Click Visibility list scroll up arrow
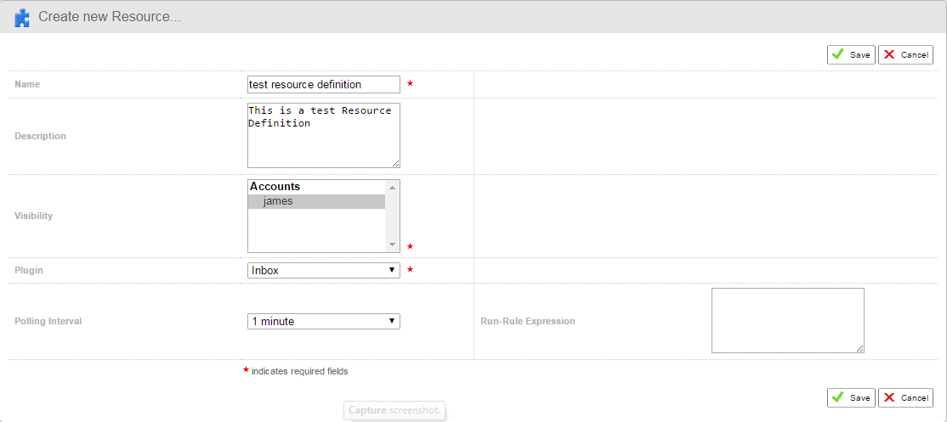 (392, 187)
